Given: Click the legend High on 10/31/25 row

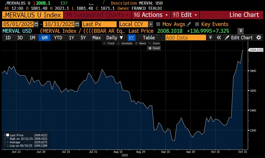Looking at the screenshot, I should (27, 139).
